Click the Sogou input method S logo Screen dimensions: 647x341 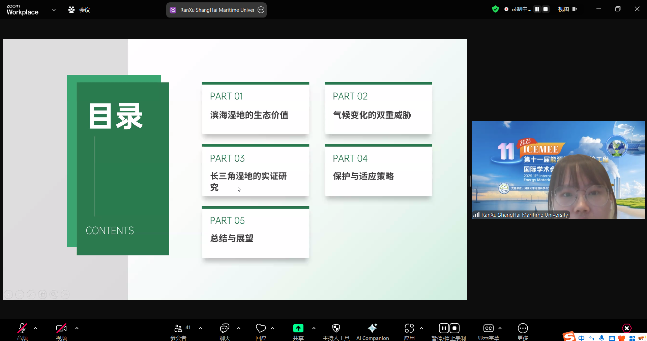click(x=569, y=337)
